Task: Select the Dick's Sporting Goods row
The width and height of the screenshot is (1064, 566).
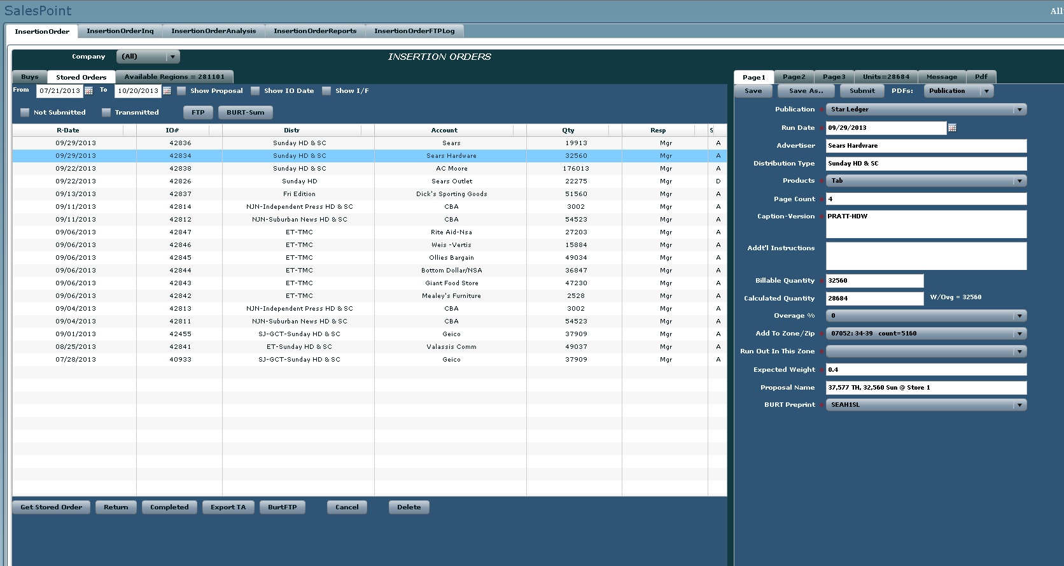Action: click(369, 194)
